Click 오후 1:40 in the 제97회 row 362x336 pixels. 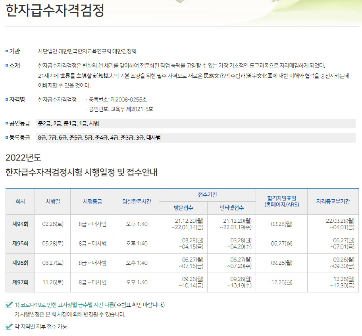click(137, 282)
